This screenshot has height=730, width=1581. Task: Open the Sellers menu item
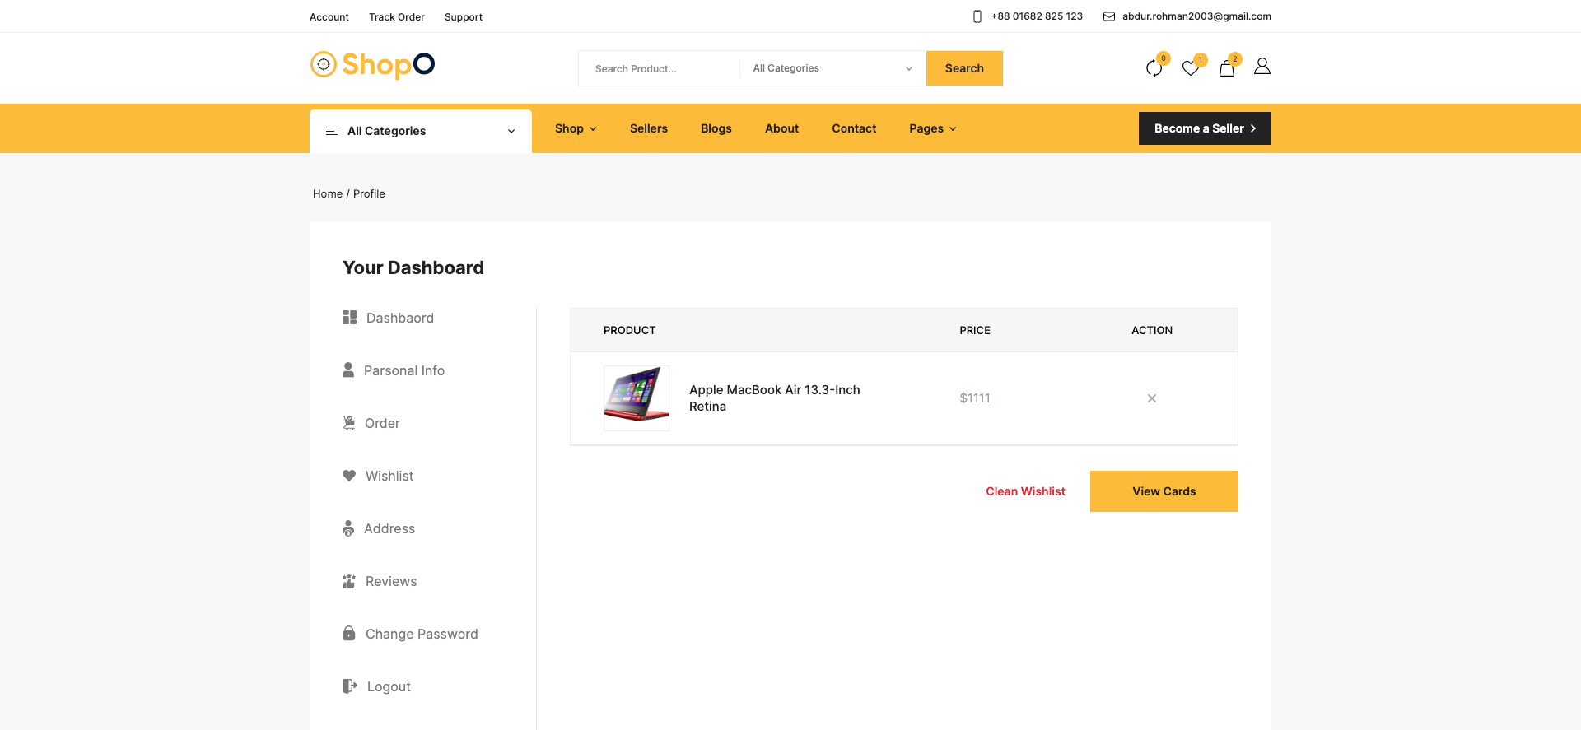(648, 128)
